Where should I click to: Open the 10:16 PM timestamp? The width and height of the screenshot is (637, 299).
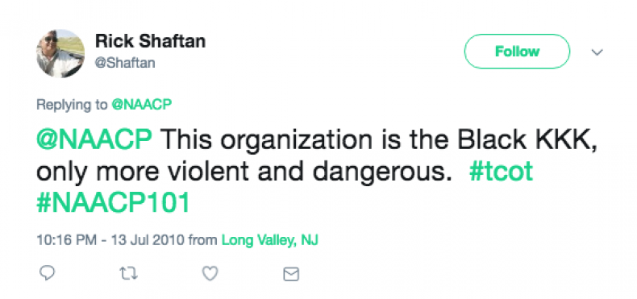tap(67, 240)
